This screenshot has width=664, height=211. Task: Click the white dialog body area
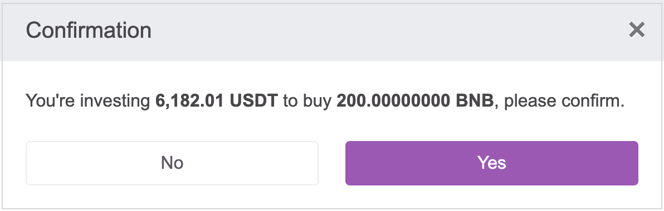point(332,134)
